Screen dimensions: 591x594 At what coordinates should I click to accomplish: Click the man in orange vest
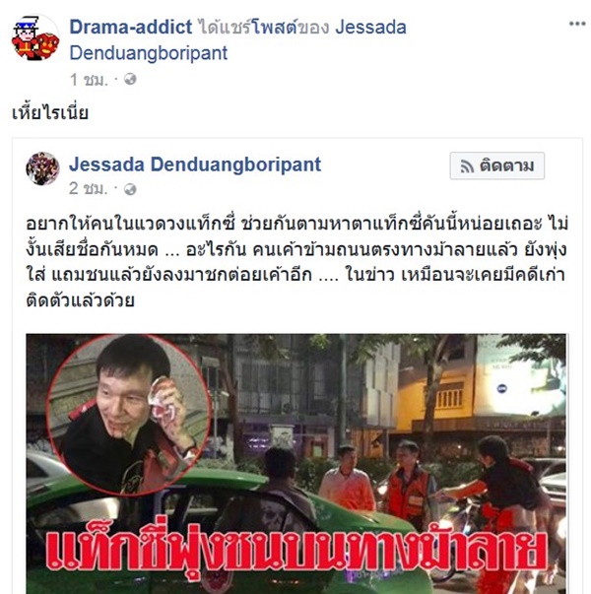pyautogui.click(x=407, y=485)
